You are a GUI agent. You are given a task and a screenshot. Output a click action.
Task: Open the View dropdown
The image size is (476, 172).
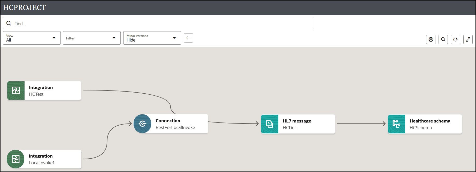click(x=32, y=38)
